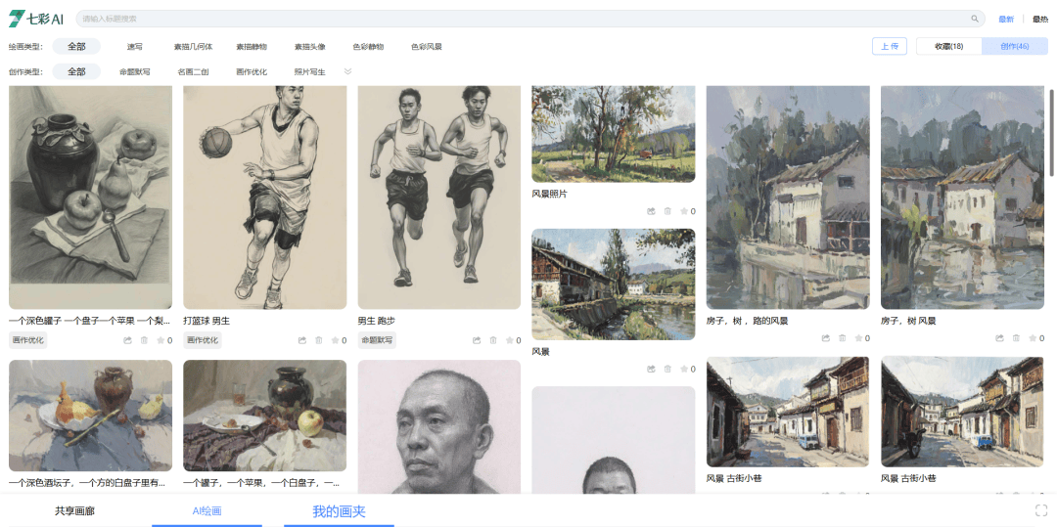Star the 一个深色罐子 still life sketch
Image resolution: width=1057 pixels, height=527 pixels.
(x=161, y=340)
